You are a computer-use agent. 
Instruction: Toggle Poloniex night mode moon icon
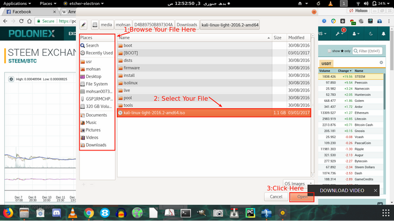pos(371,34)
